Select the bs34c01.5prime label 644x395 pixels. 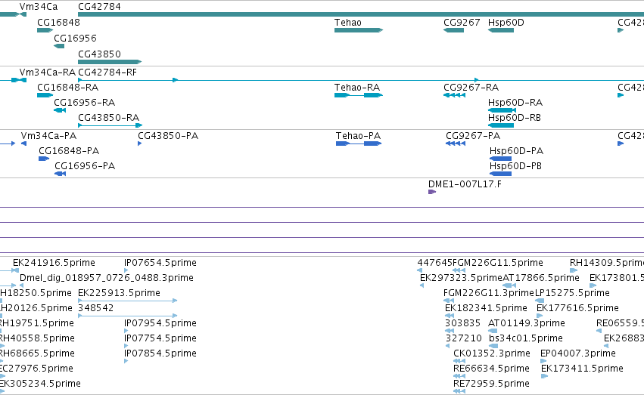pos(526,338)
